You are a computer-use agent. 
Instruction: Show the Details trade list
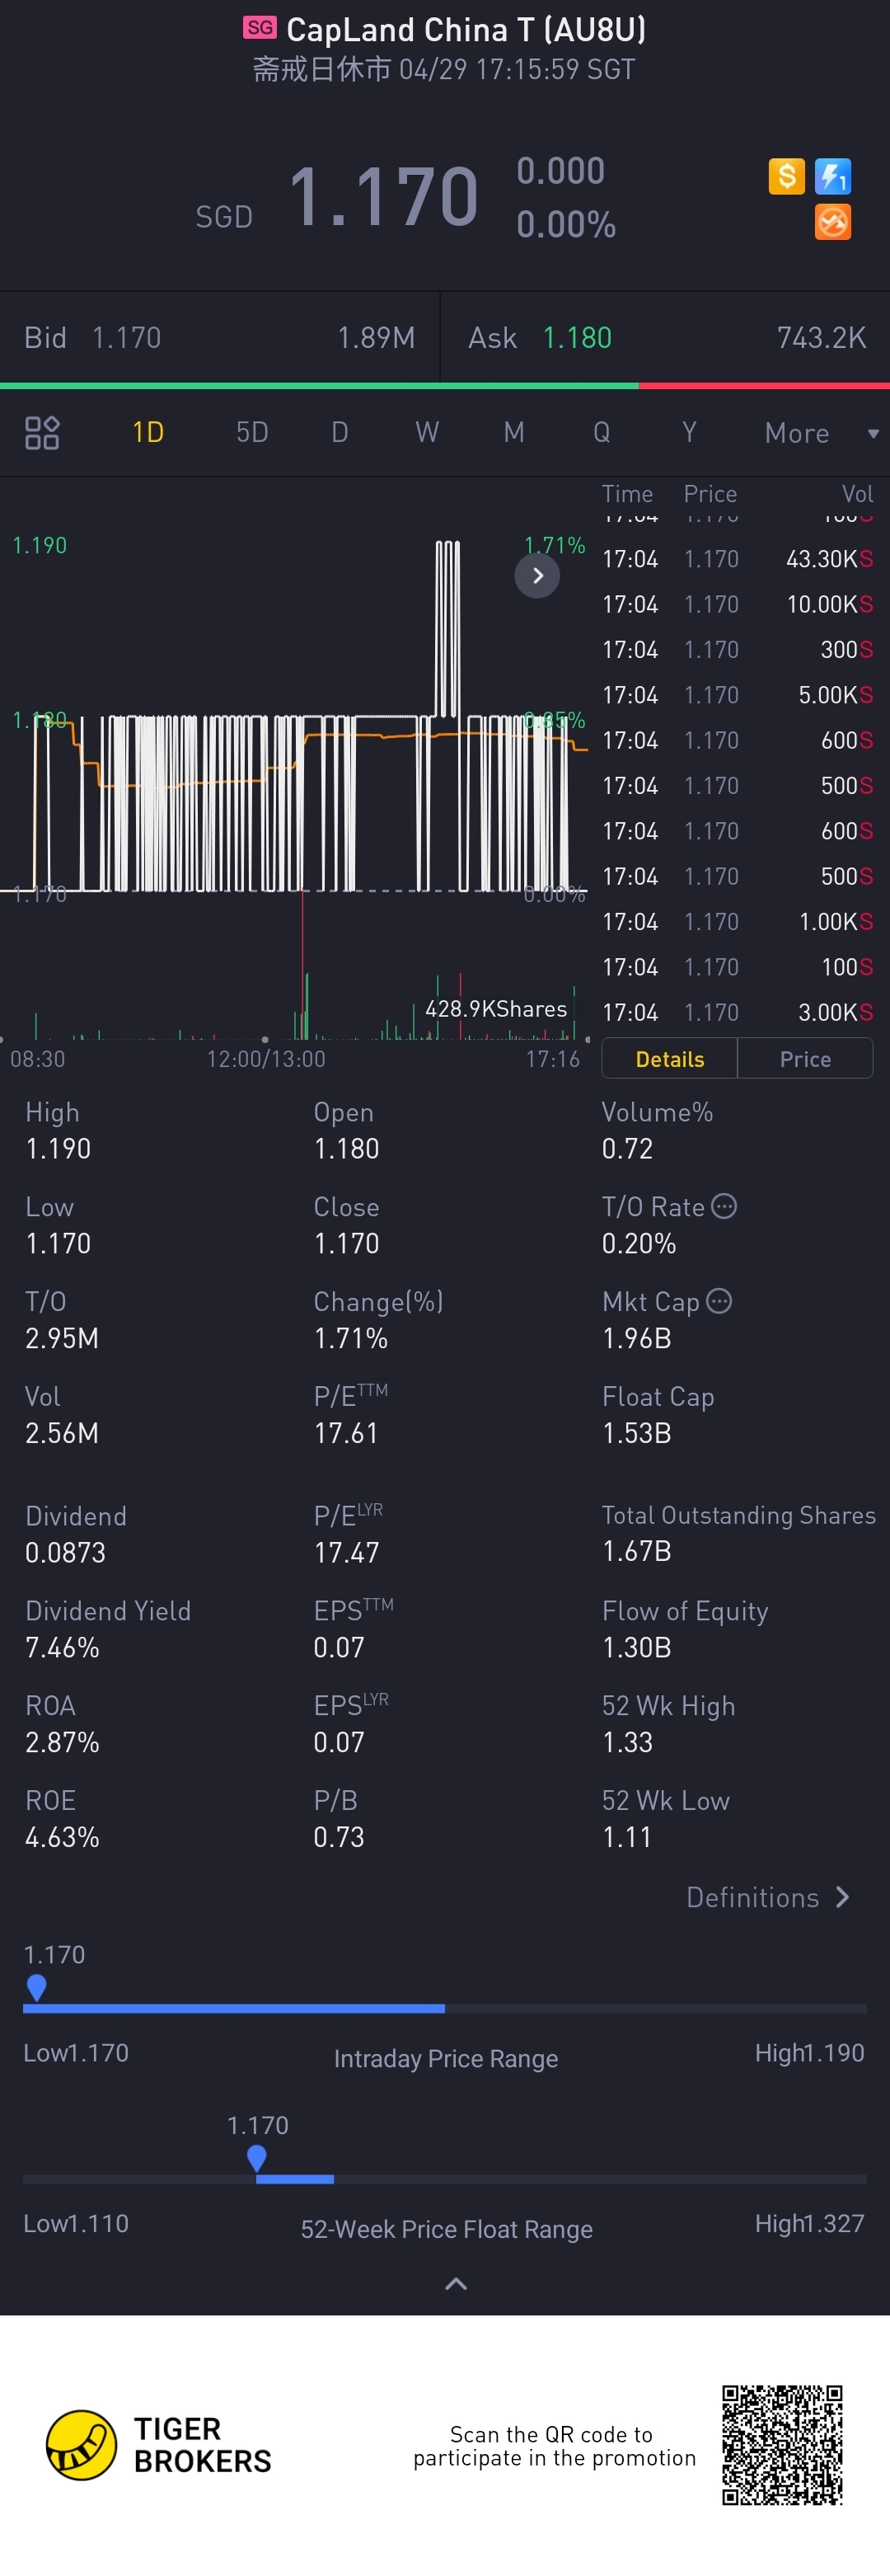pos(669,1059)
